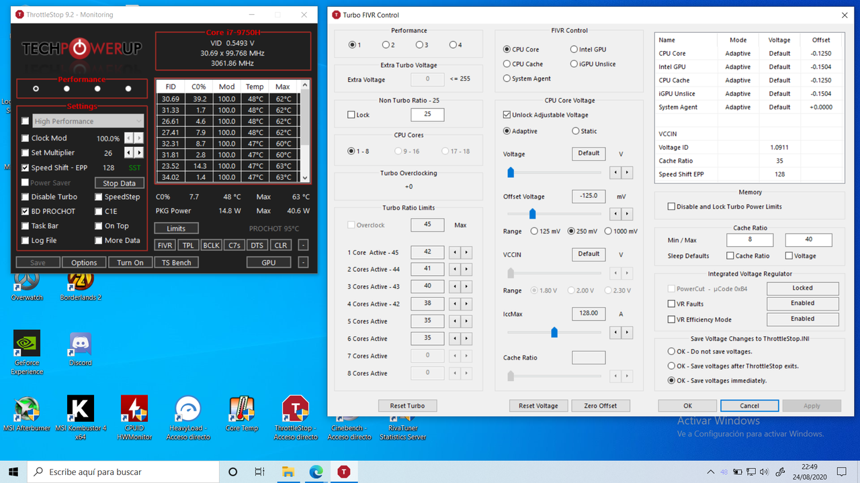
Task: Open C7s states window
Action: coord(234,246)
